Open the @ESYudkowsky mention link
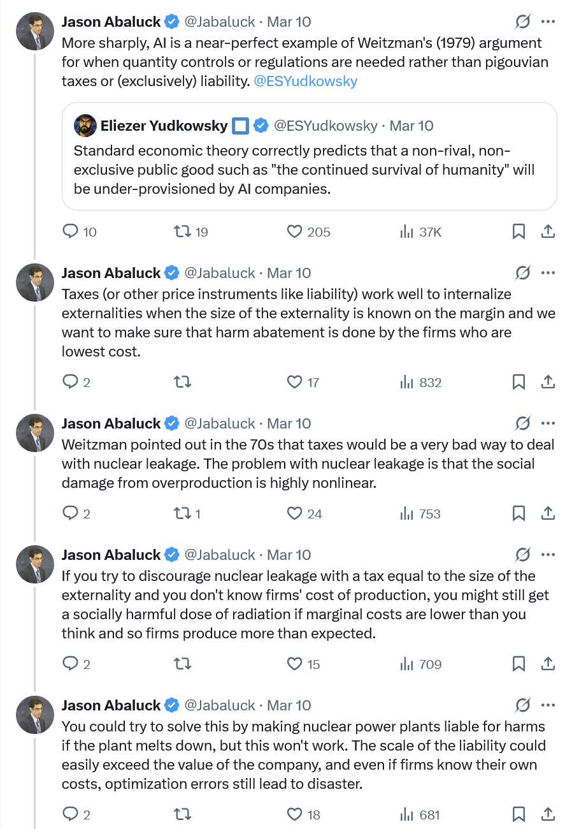The image size is (572, 829). point(305,81)
